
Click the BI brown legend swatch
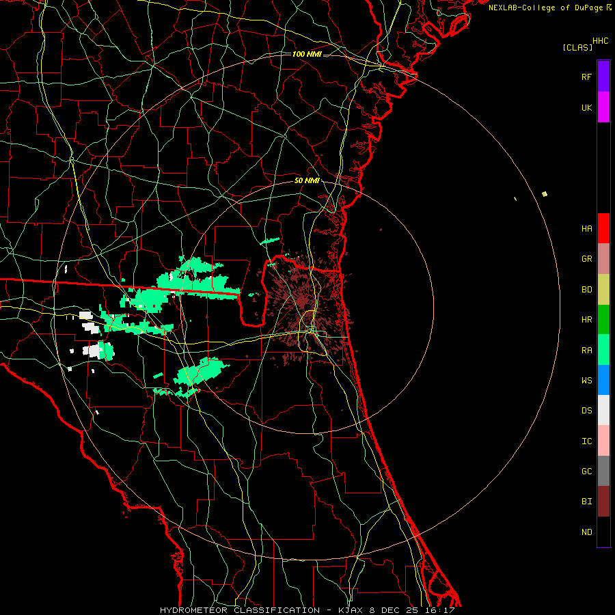[x=603, y=502]
